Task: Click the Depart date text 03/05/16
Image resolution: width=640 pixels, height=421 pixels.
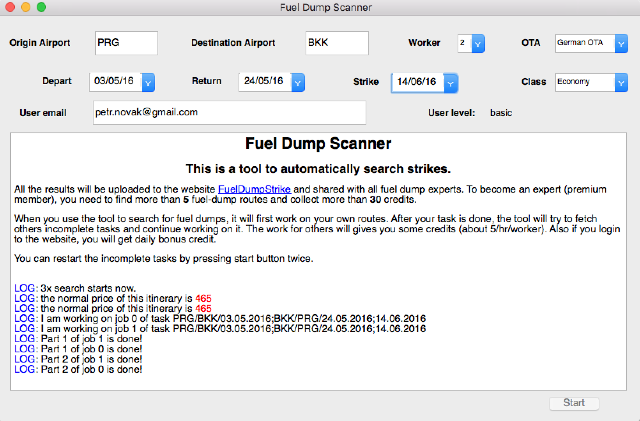Action: [114, 81]
